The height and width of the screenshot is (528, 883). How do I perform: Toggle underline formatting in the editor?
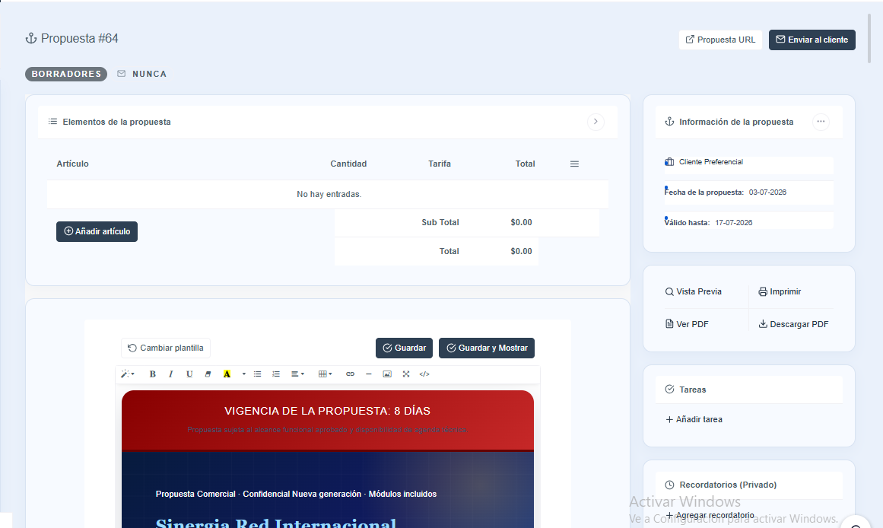click(189, 374)
